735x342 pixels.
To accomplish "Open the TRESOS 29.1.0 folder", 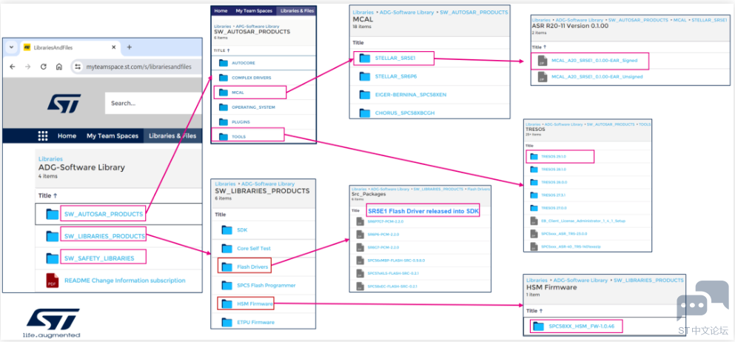I will (554, 156).
